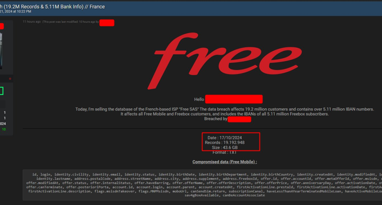Viewport: 382px width, 205px height.
Task: Click the 'Records : 19.192.948' line
Action: 225,142
